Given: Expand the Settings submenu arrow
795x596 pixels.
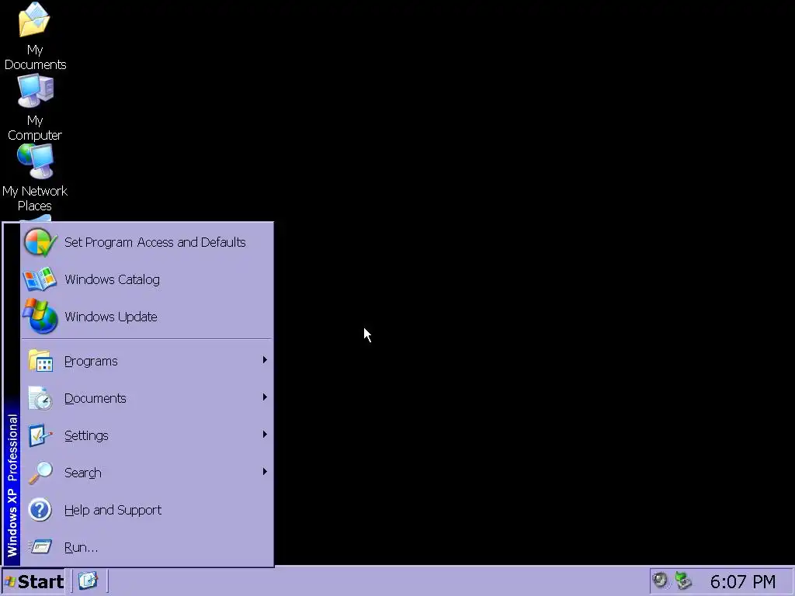Looking at the screenshot, I should [265, 435].
